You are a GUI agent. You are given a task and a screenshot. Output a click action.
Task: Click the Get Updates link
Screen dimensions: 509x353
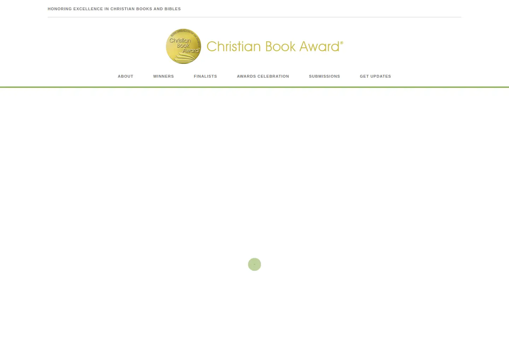tap(375, 76)
